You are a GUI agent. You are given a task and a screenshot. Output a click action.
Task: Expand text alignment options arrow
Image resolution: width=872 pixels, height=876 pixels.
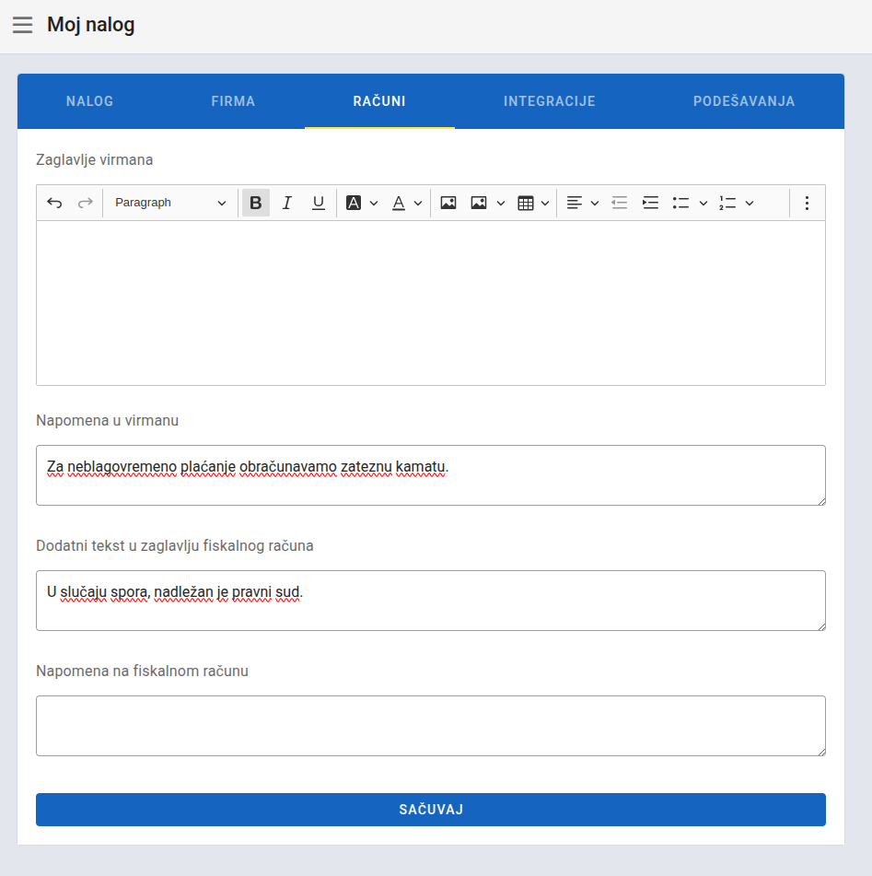tap(595, 204)
